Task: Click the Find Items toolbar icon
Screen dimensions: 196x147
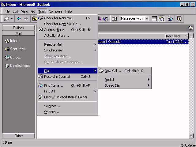Action: point(170,19)
